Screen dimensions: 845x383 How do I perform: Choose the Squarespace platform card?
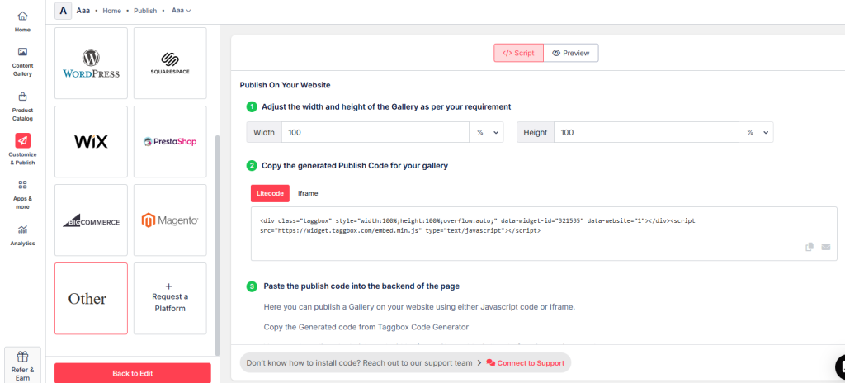170,63
